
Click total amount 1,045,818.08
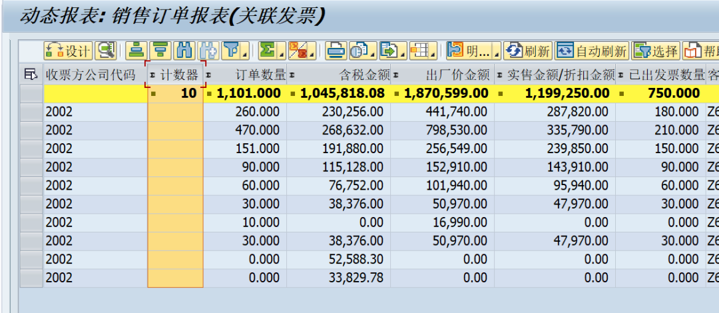coord(339,94)
